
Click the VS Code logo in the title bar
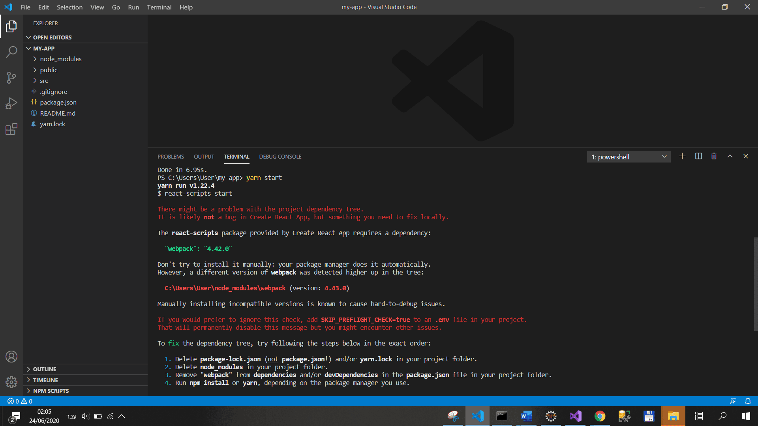(8, 7)
